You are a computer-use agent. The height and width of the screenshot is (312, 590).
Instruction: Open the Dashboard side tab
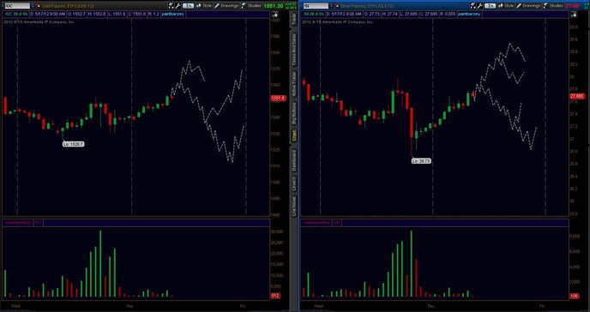coord(294,159)
